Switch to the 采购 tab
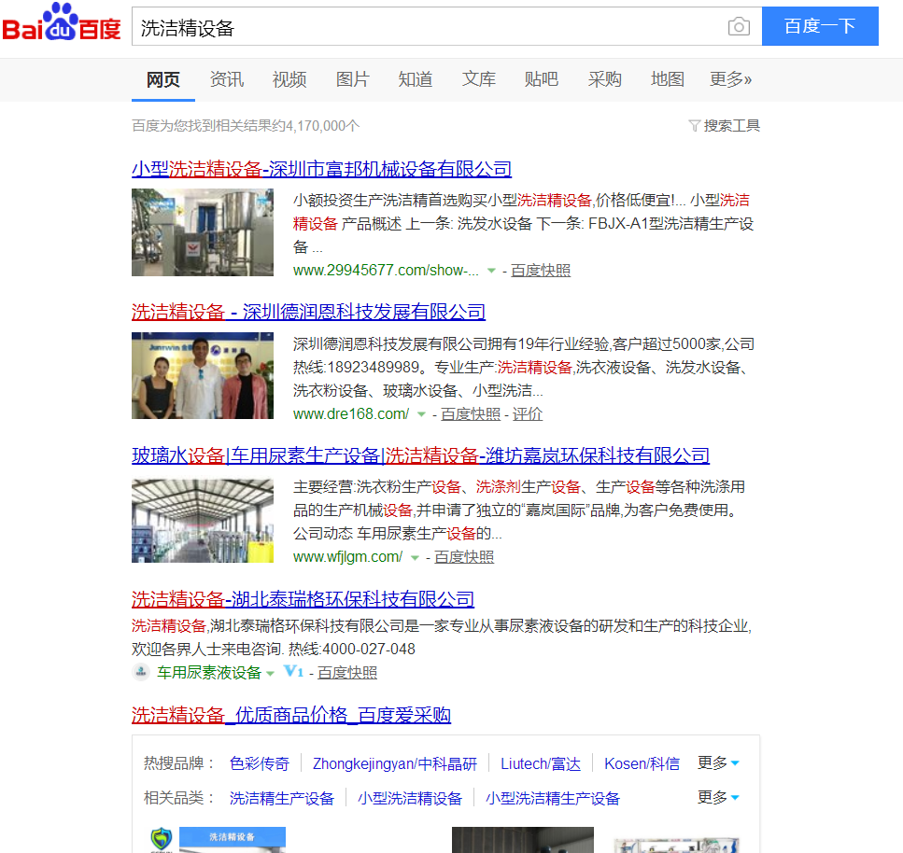This screenshot has width=903, height=853. 605,79
